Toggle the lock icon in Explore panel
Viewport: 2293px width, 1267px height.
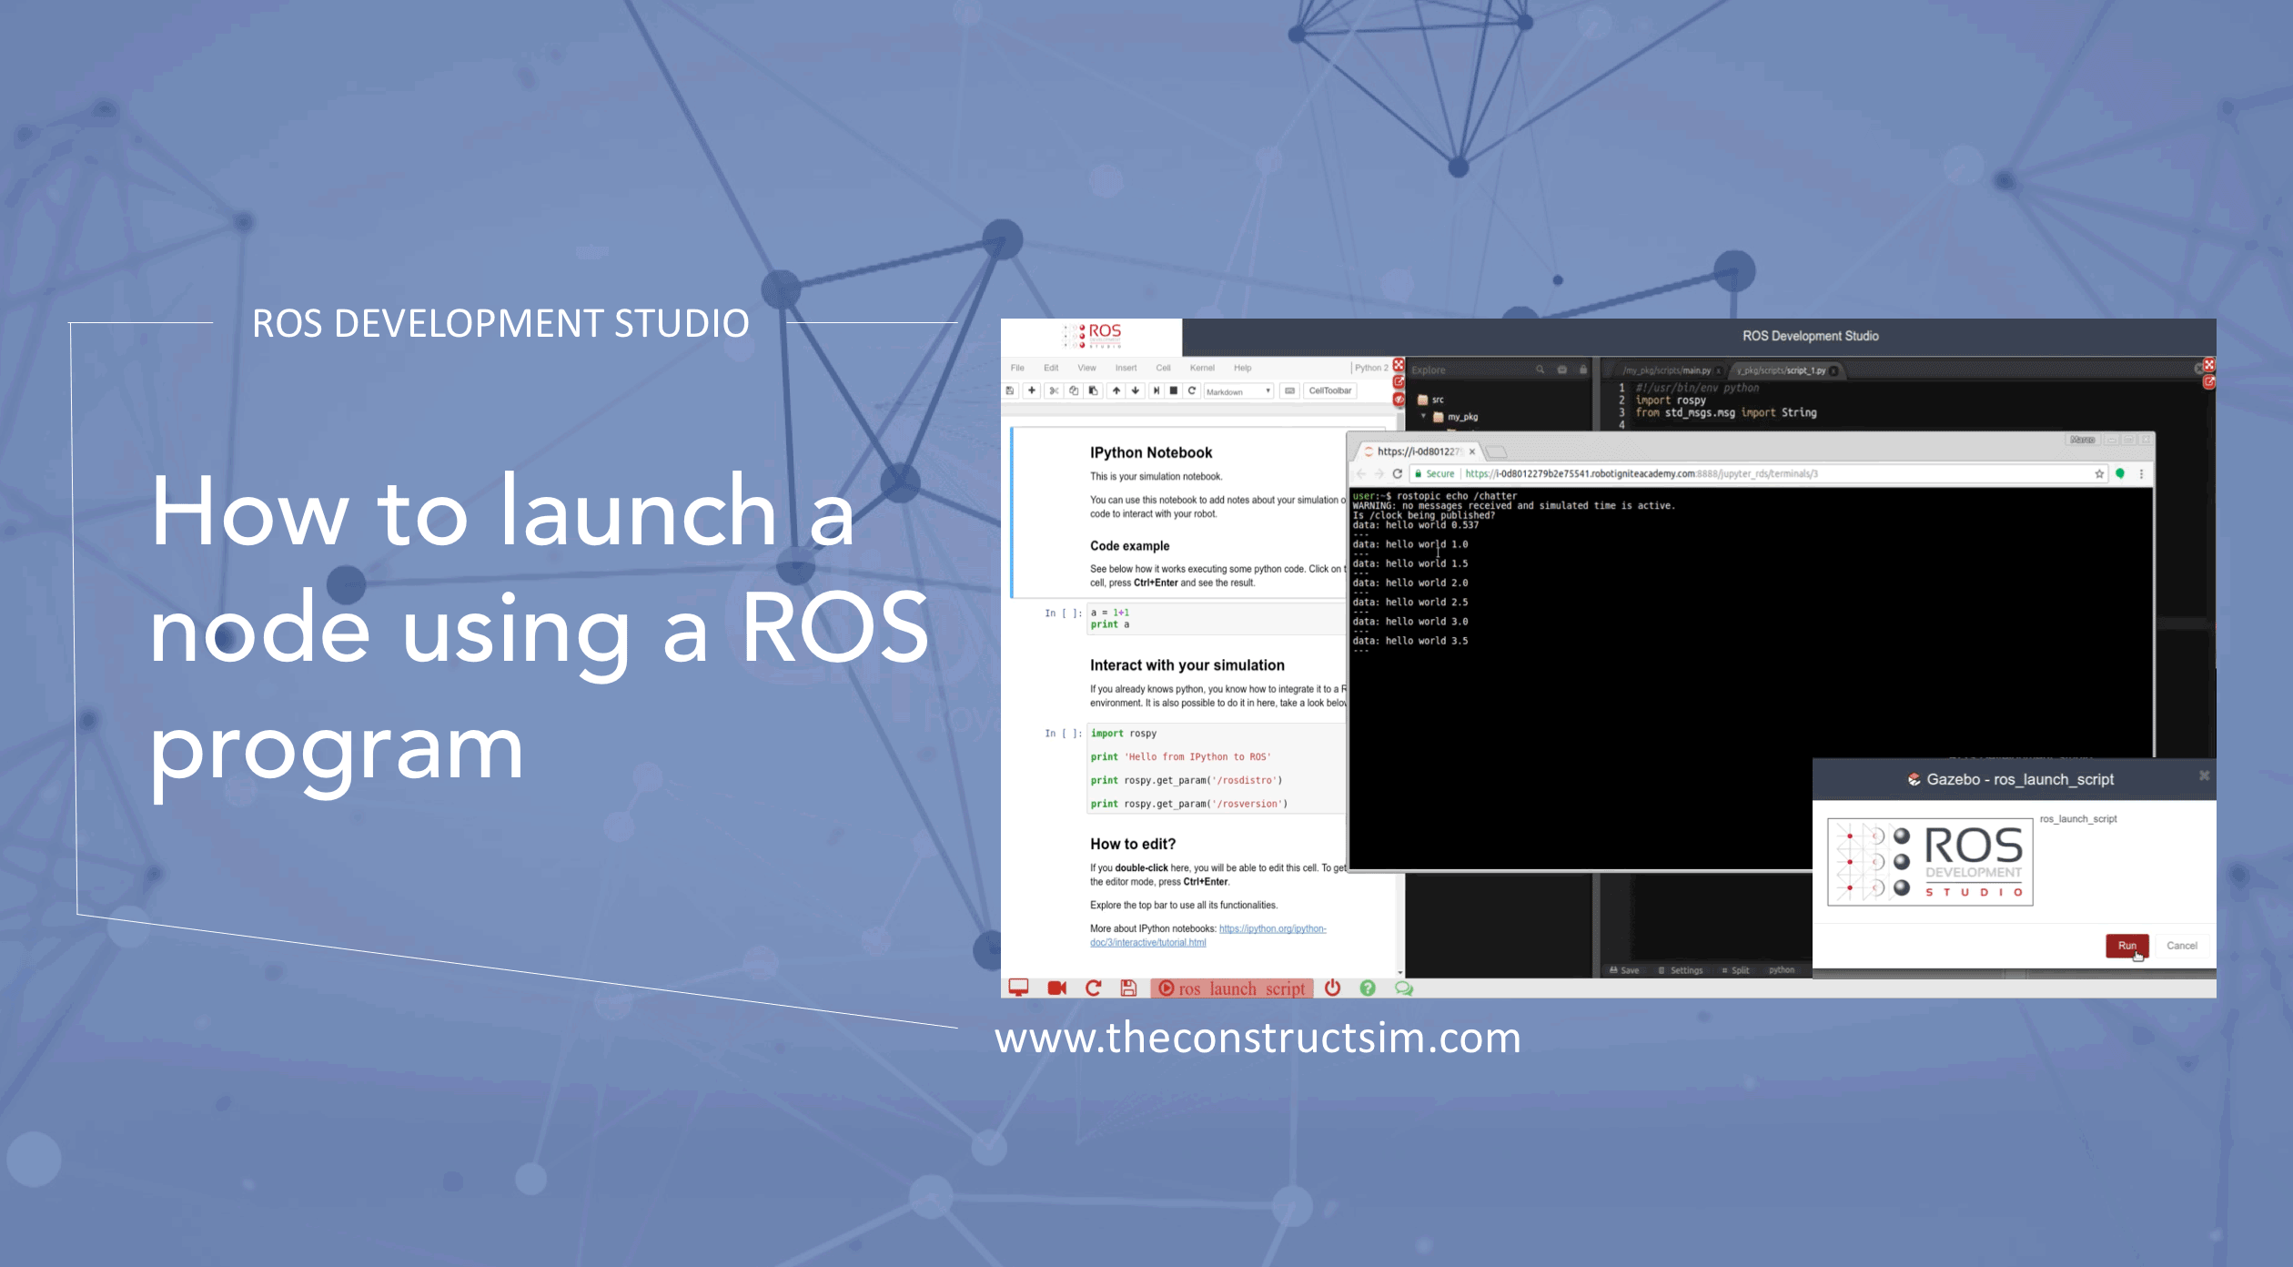1583,370
